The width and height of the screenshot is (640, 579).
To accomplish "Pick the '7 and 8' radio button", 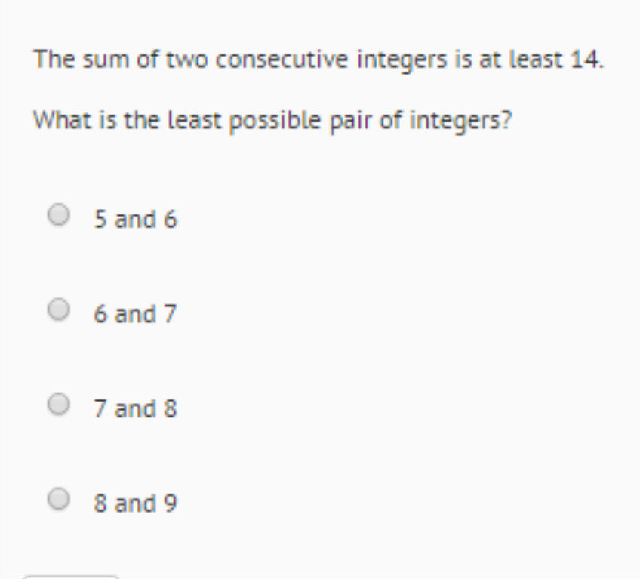I will click(58, 404).
